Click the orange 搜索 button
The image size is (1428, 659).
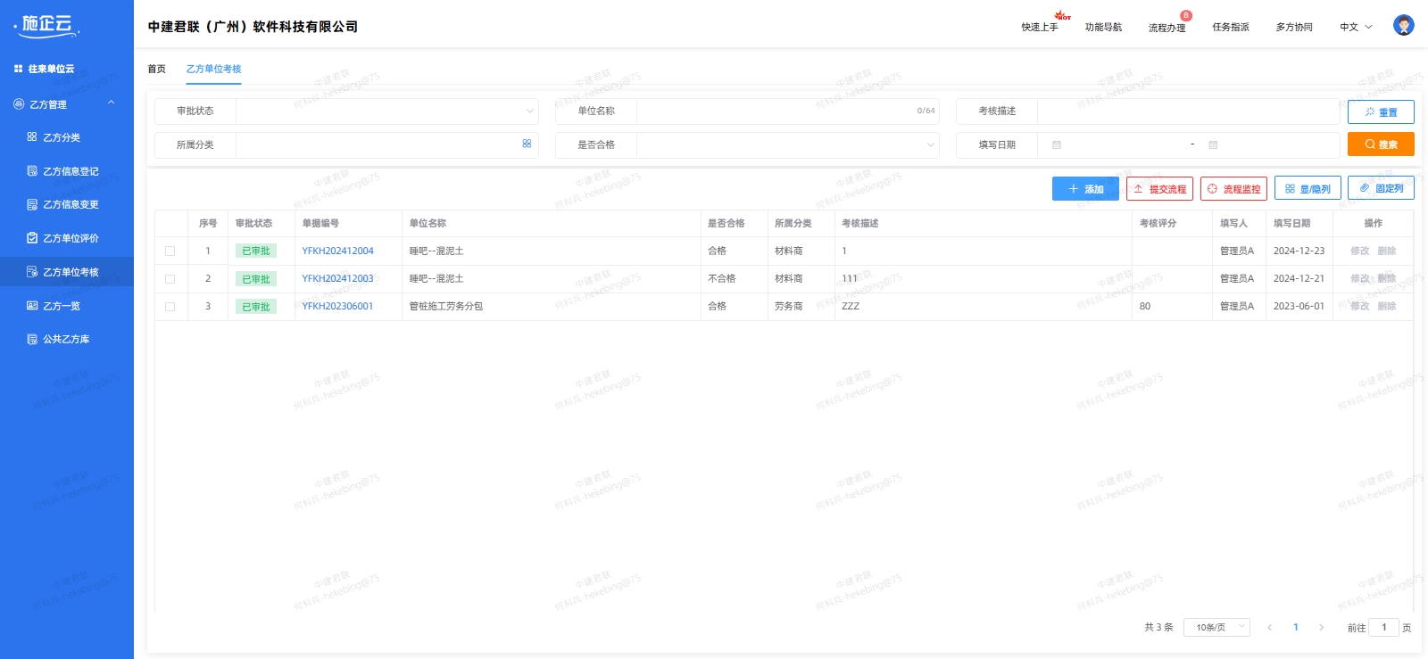coord(1381,144)
